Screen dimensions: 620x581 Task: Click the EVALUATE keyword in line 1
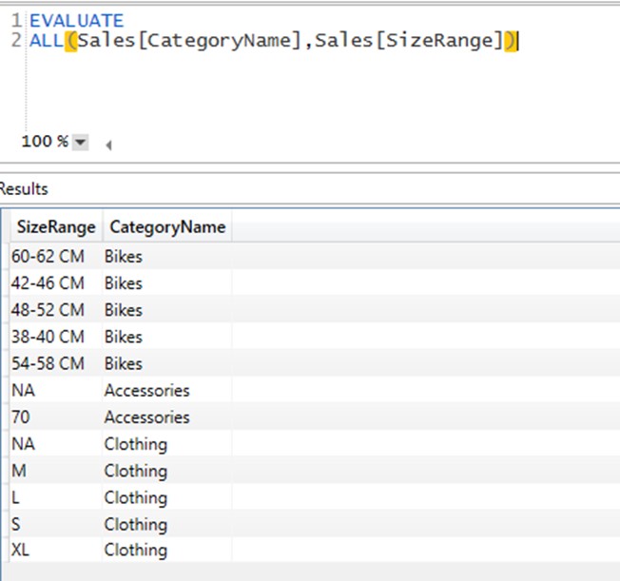[x=77, y=21]
